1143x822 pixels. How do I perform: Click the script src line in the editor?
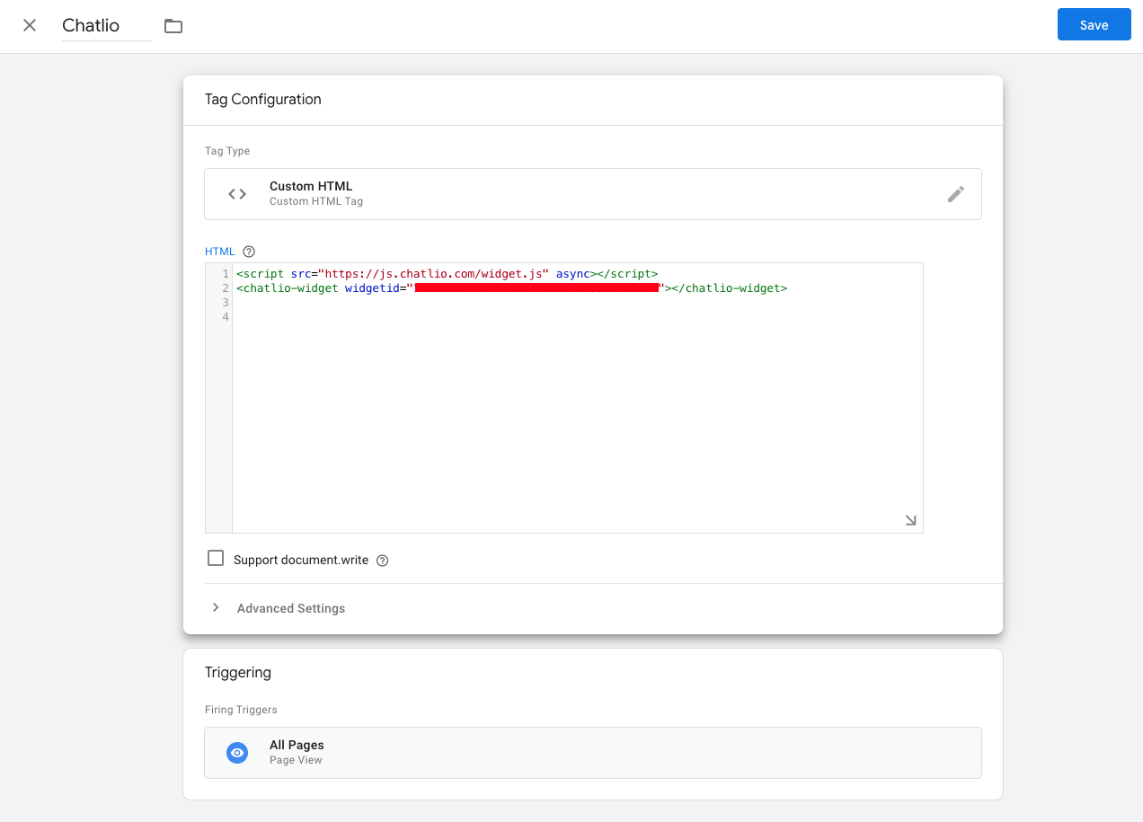click(447, 273)
